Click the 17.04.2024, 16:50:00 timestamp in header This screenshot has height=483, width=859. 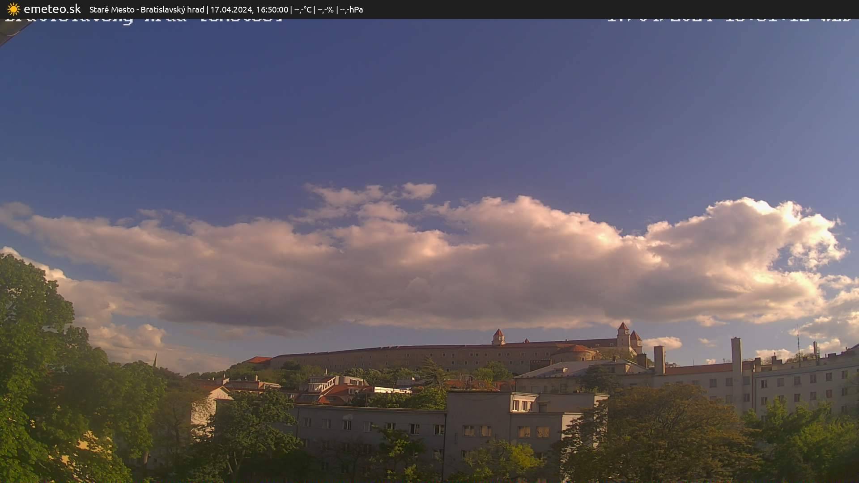249,9
